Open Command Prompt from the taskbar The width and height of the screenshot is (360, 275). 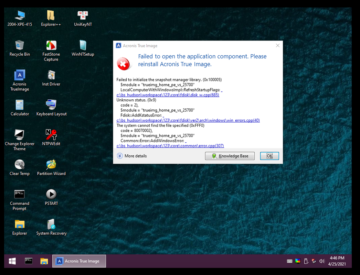[x=29, y=261]
